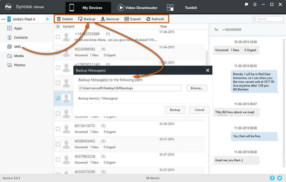This screenshot has width=286, height=182.
Task: Sort by the Content column header
Action: 69,26
